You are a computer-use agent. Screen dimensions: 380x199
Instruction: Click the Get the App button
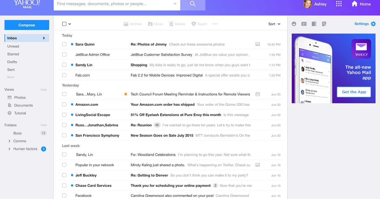tap(354, 92)
